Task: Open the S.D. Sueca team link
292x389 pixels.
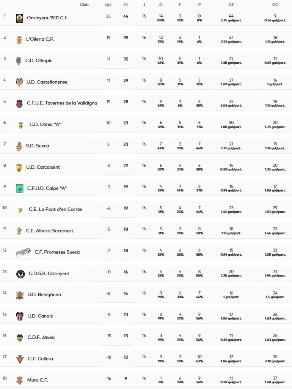Action: [37, 146]
